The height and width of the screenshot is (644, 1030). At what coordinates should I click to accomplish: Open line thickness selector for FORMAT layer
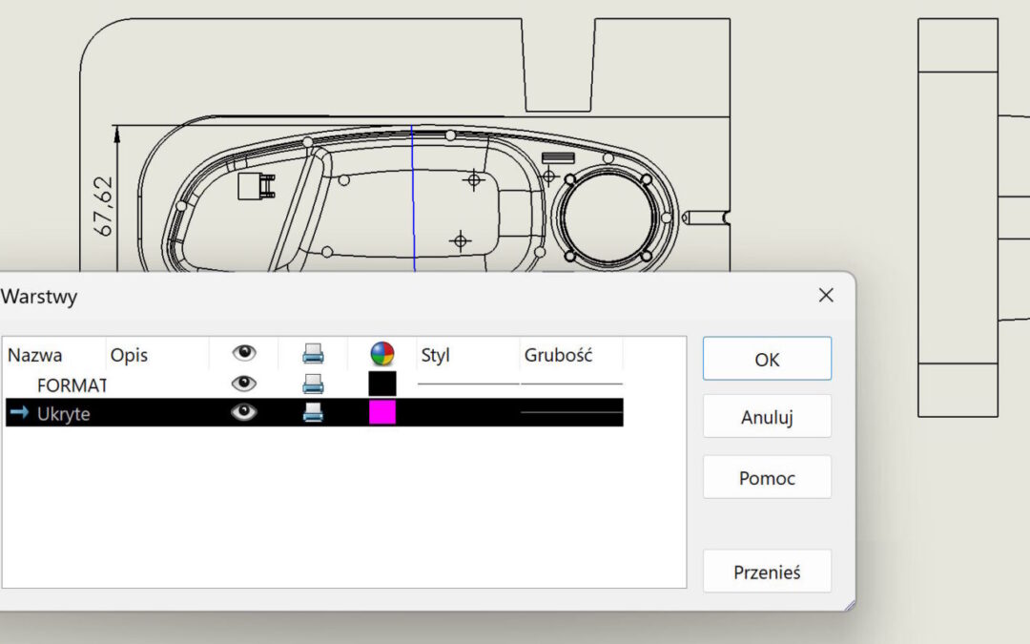(x=571, y=384)
